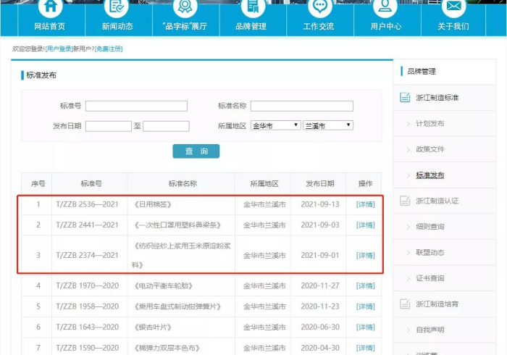Click the 用户登录 link
Viewport: 507px width, 355px height.
point(59,49)
